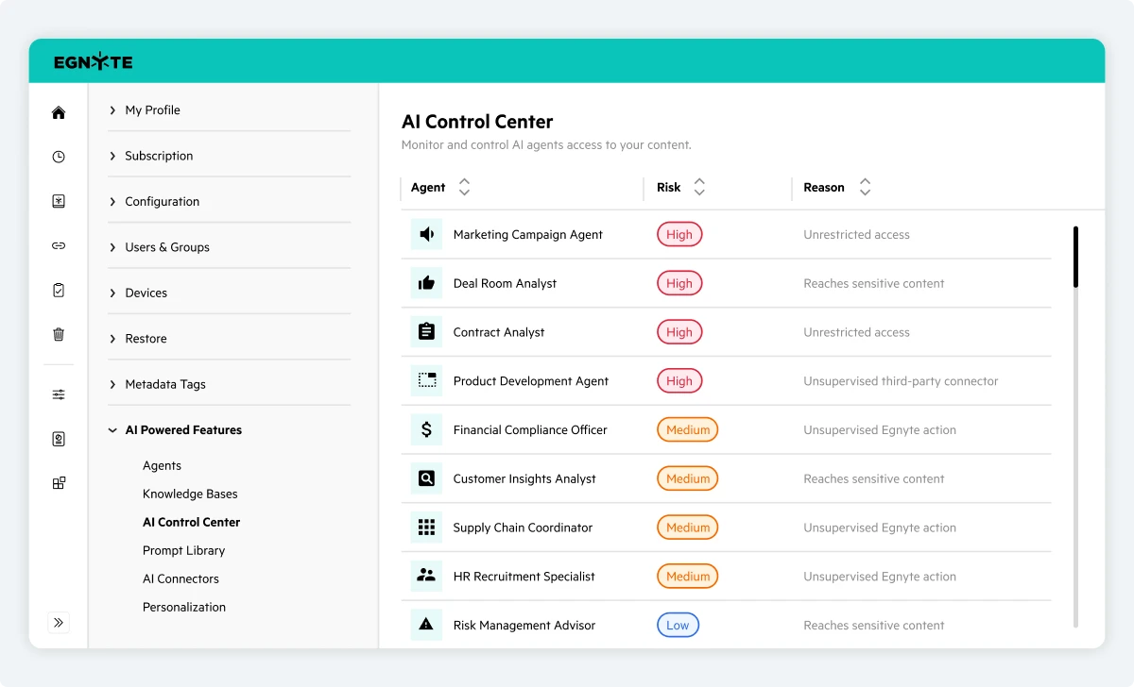Open Deal Room Analyst row name

[x=505, y=283]
